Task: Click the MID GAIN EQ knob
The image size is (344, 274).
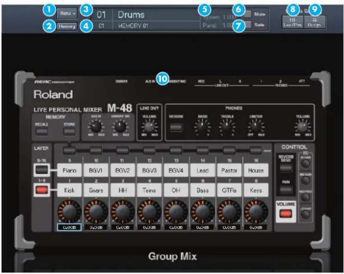Action: [x=306, y=180]
